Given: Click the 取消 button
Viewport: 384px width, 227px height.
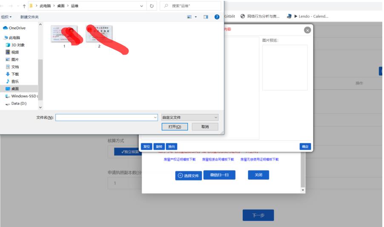Looking at the screenshot, I should (205, 127).
